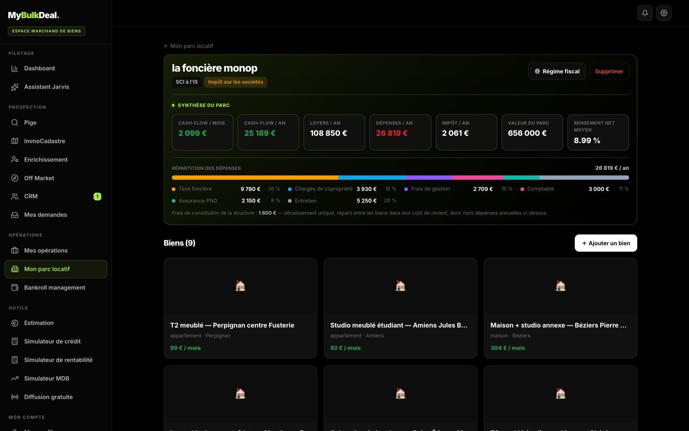This screenshot has width=689, height=431.
Task: Click the Frais de gestion 2 709 € amount
Action: pos(483,189)
